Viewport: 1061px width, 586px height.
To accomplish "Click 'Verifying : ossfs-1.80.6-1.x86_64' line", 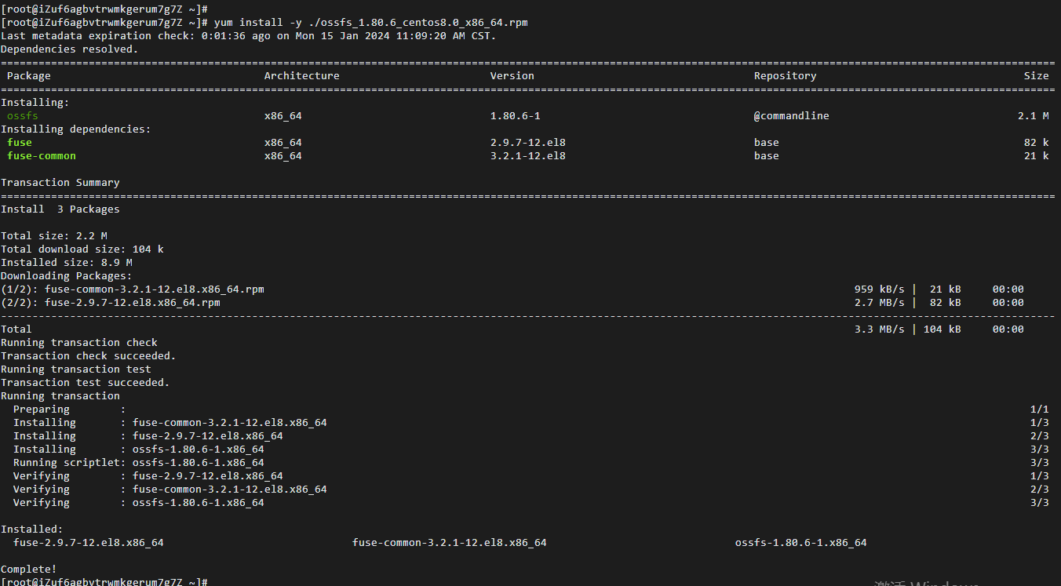I will click(x=139, y=502).
